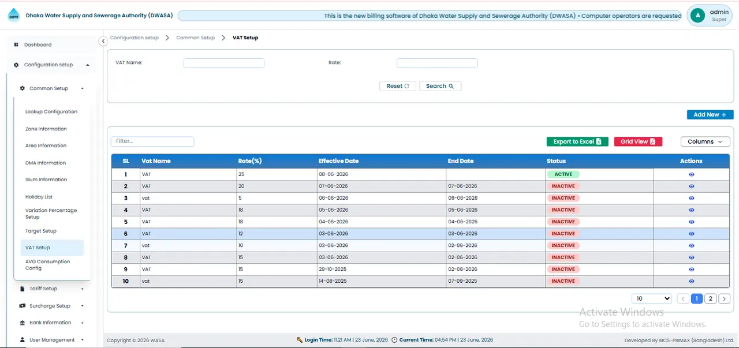Image resolution: width=739 pixels, height=348 pixels.
Task: View details of SL 1 VAT row
Action: pos(691,174)
